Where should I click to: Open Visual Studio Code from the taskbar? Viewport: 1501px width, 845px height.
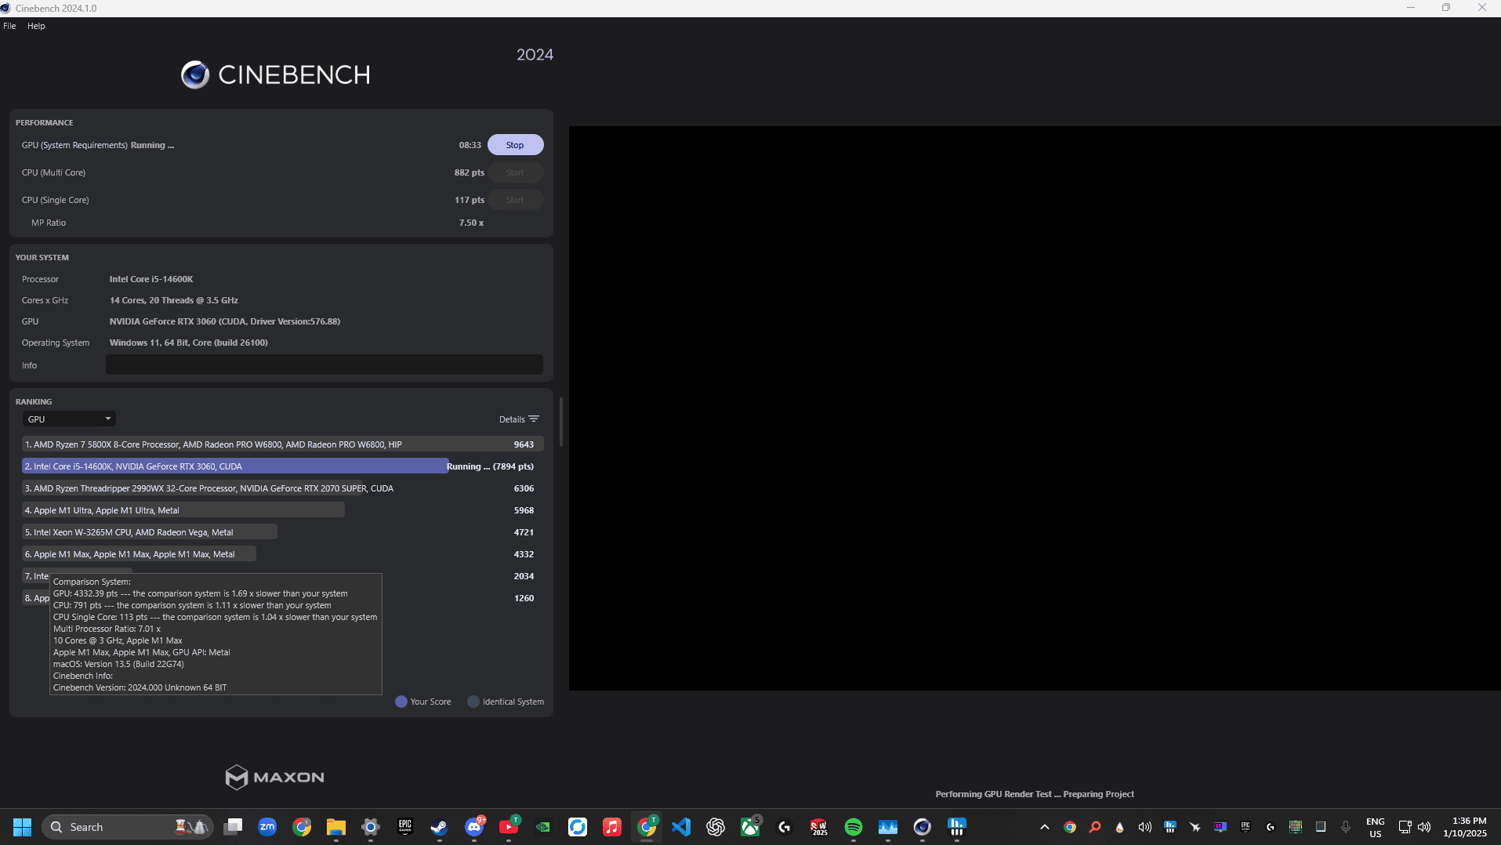pos(681,827)
